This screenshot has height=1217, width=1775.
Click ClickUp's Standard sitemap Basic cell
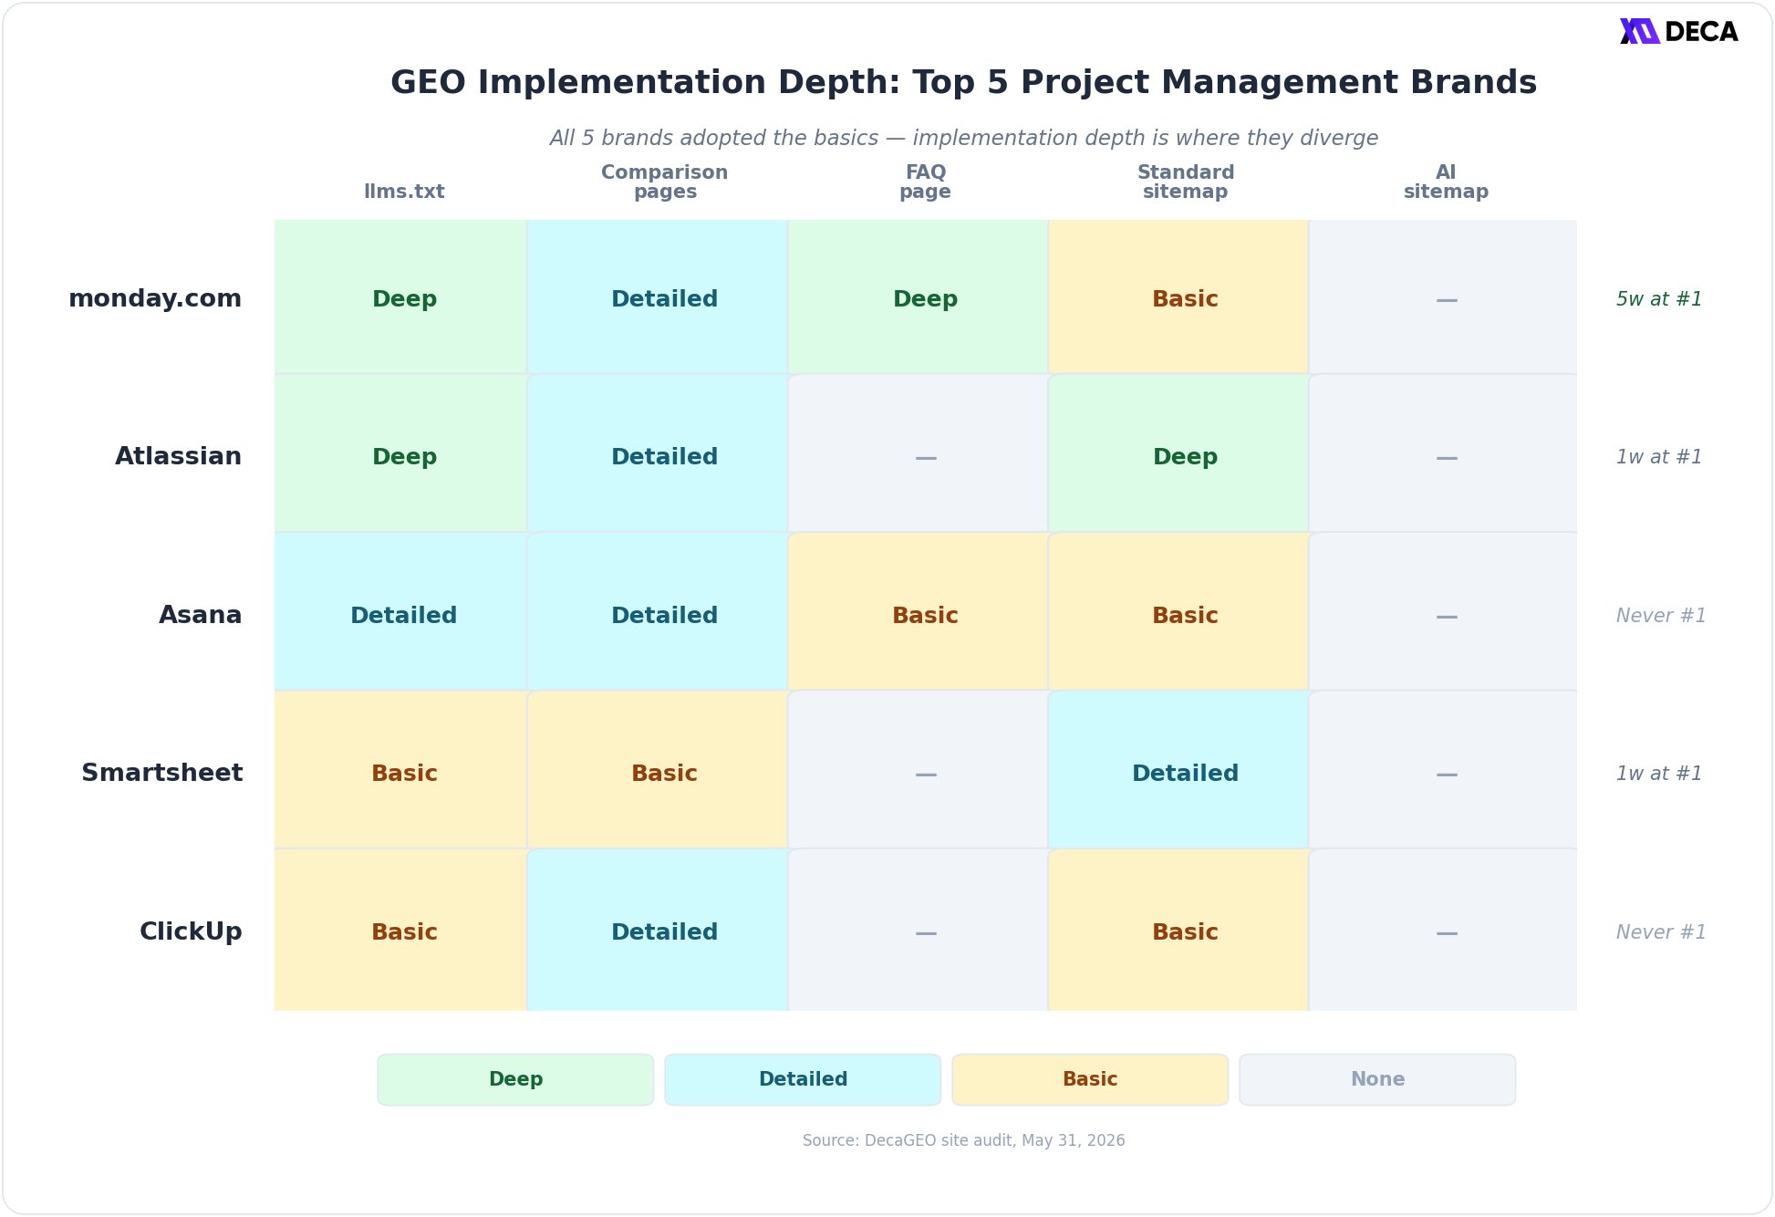1179,930
